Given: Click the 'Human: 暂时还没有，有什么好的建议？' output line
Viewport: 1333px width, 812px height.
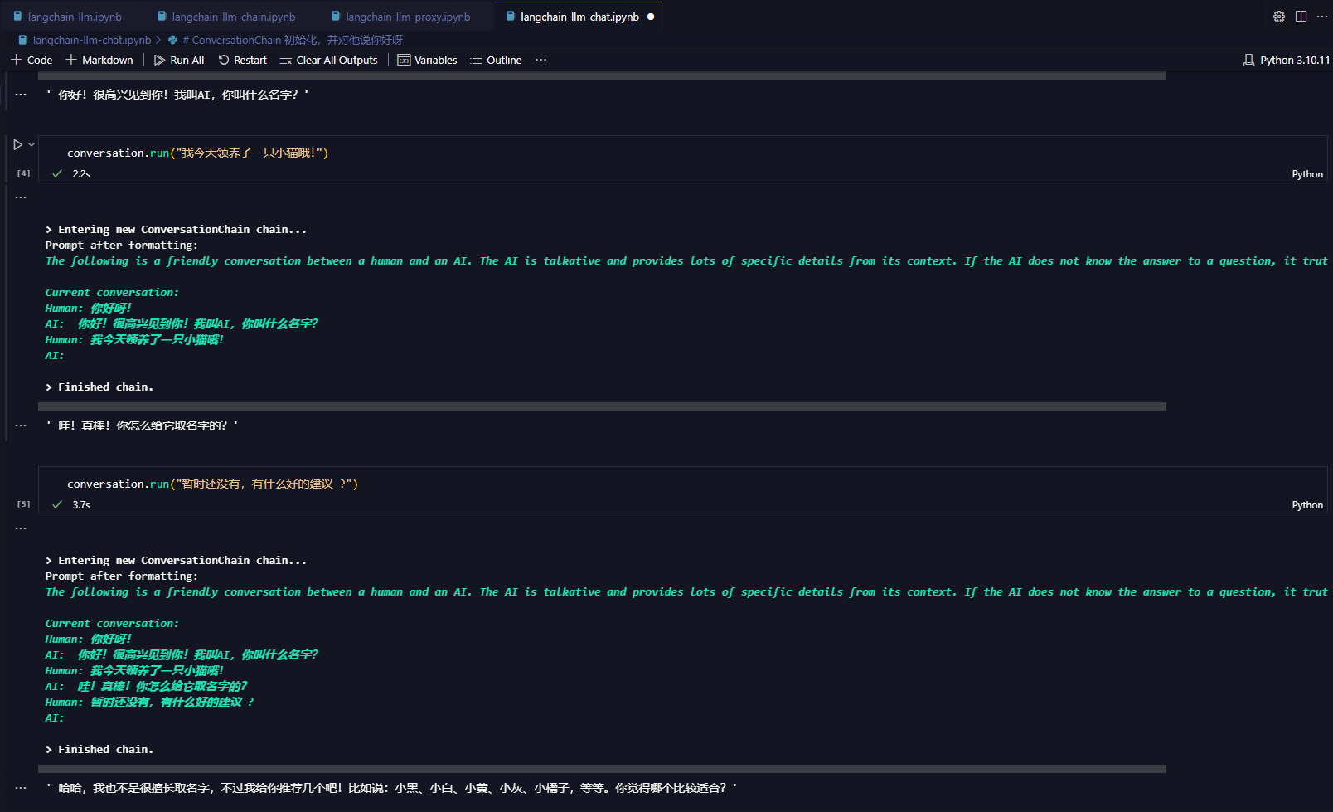Looking at the screenshot, I should pyautogui.click(x=149, y=703).
